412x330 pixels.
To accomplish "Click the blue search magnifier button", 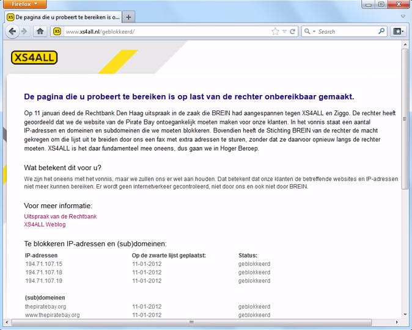I will coord(381,32).
